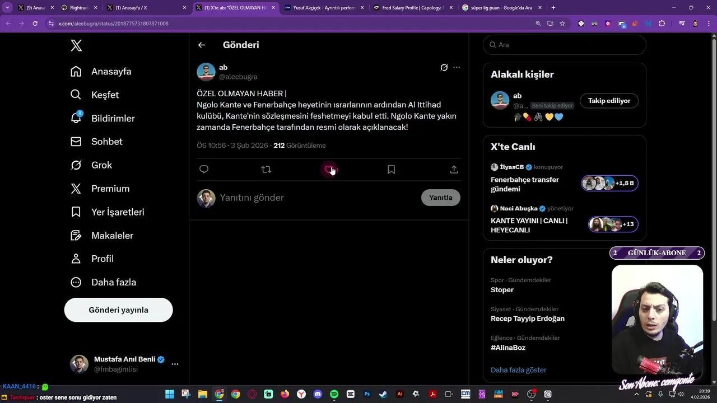
Task: Open Sohbet messages
Action: coord(96,142)
